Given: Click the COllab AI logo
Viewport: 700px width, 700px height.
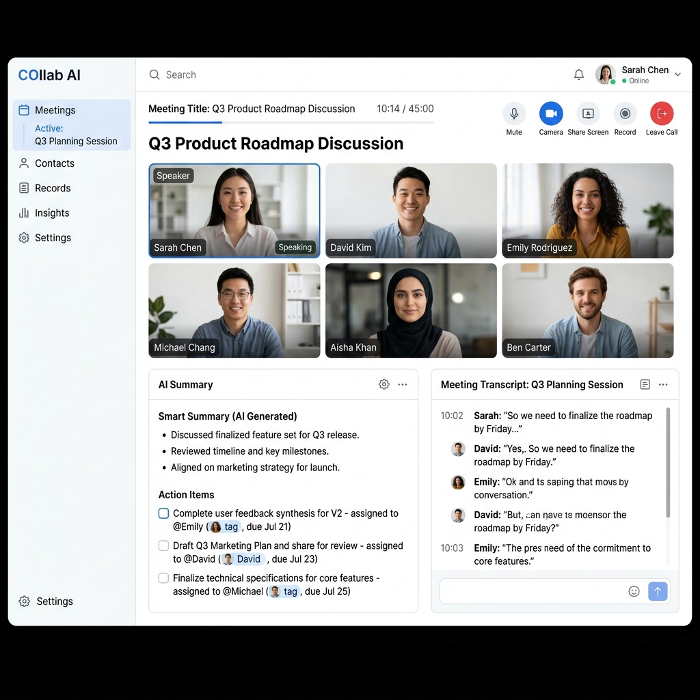Looking at the screenshot, I should point(49,75).
